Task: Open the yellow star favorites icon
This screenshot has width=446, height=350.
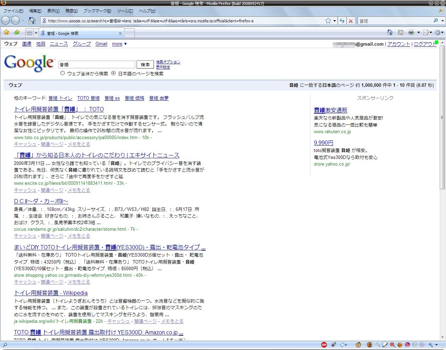Action: pos(7,33)
